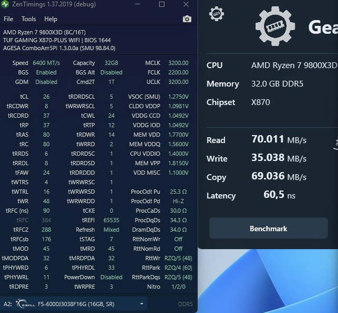338x313 pixels.
Task: Select the 6400 MT/s speed value
Action: (46, 63)
